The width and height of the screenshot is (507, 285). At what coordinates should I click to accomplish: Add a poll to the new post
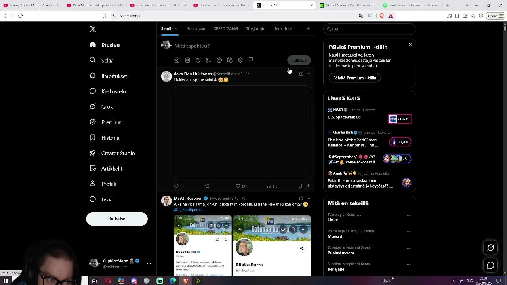[209, 60]
